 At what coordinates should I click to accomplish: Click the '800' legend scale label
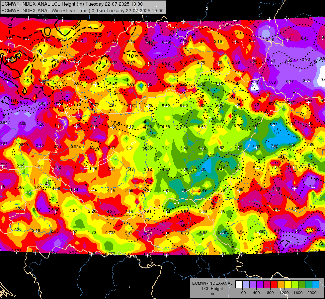pyautogui.click(x=270, y=293)
